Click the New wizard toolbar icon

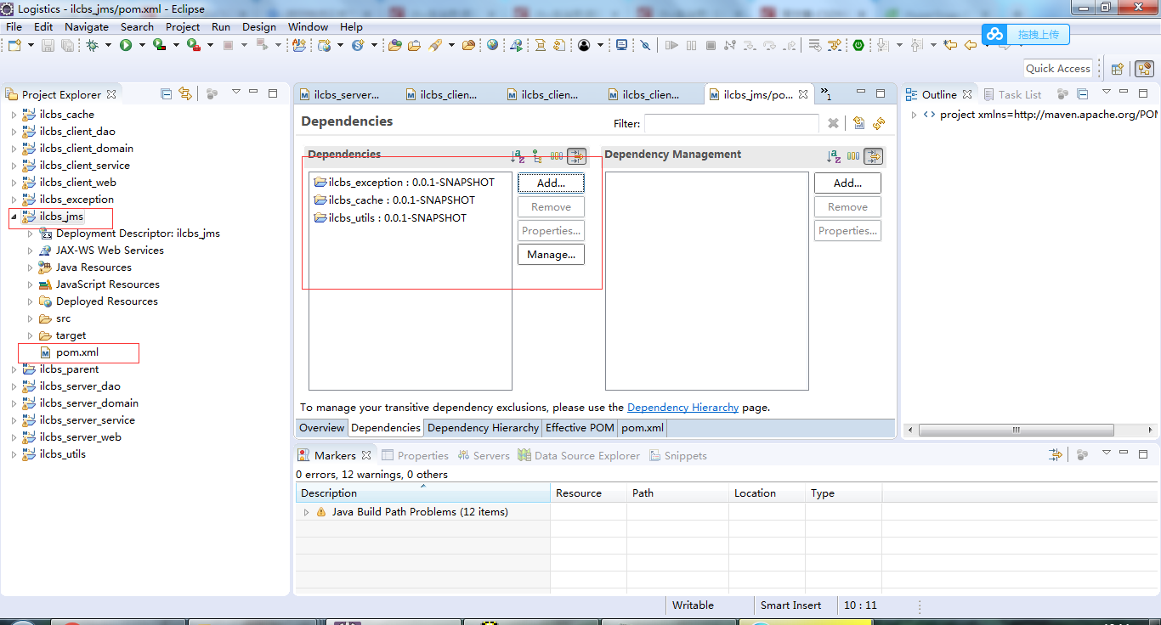[x=14, y=45]
